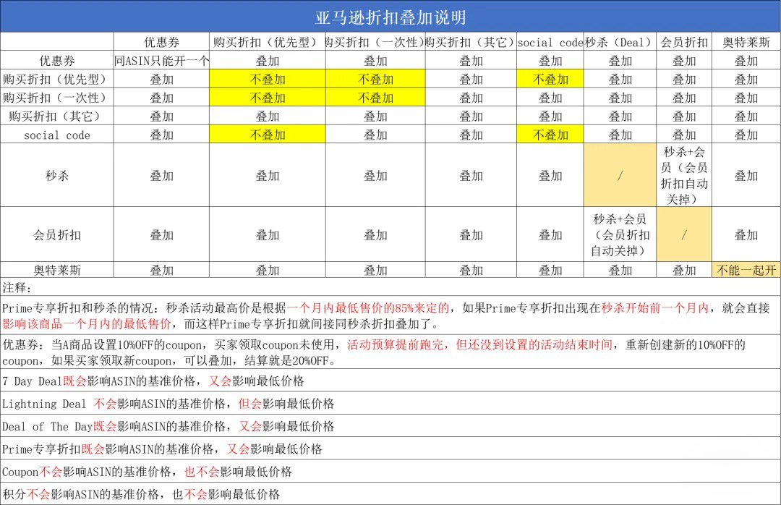Click the 秒杀（Deal）column header

coord(620,42)
